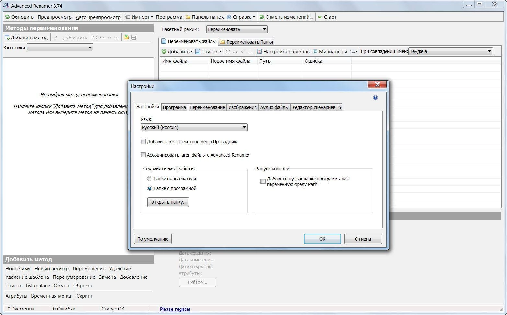Click green Добавить files button
Viewport: 507px width, 315px height.
point(175,51)
